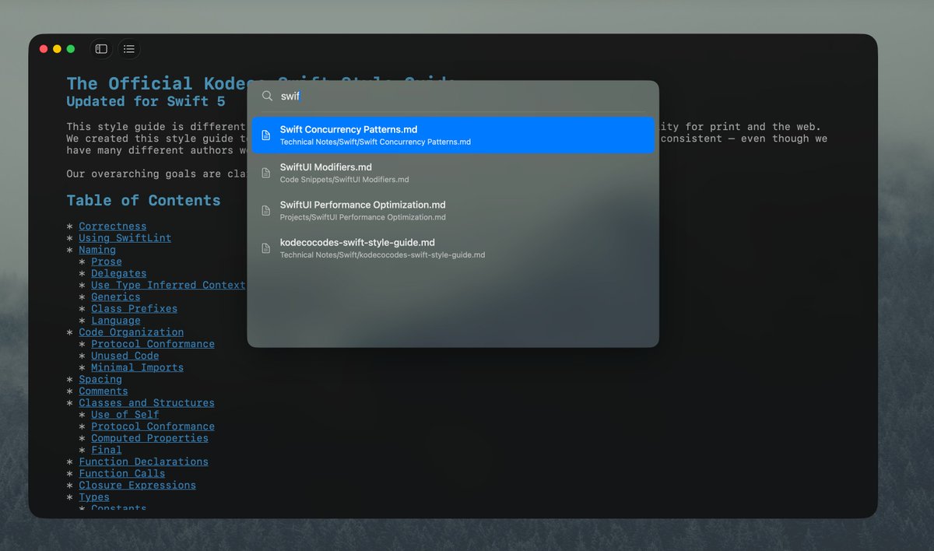Jump to Function Calls link
The width and height of the screenshot is (934, 551).
(x=121, y=473)
